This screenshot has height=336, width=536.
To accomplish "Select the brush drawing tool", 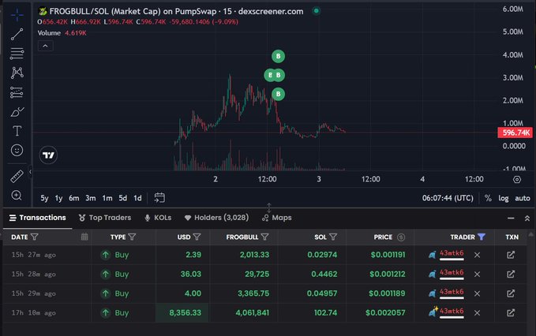I will click(17, 112).
